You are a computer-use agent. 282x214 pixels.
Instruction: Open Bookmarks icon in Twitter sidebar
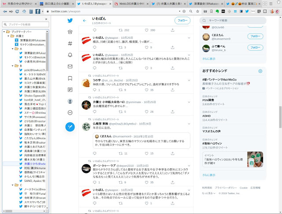[x=70, y=78]
